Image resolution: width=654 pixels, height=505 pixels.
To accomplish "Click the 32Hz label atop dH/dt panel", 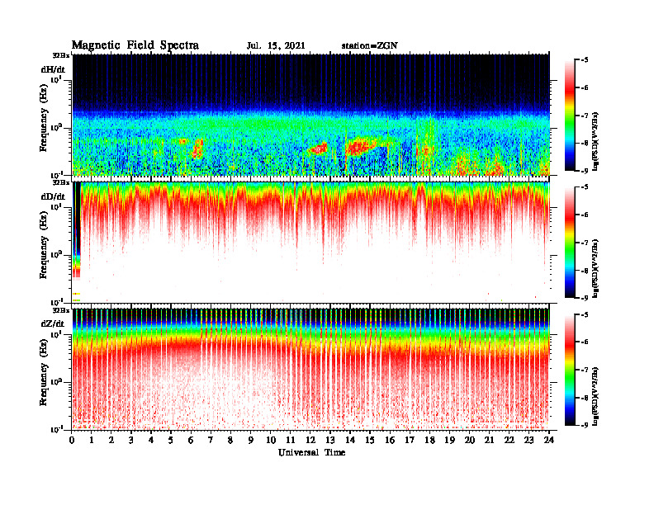I will pos(61,55).
